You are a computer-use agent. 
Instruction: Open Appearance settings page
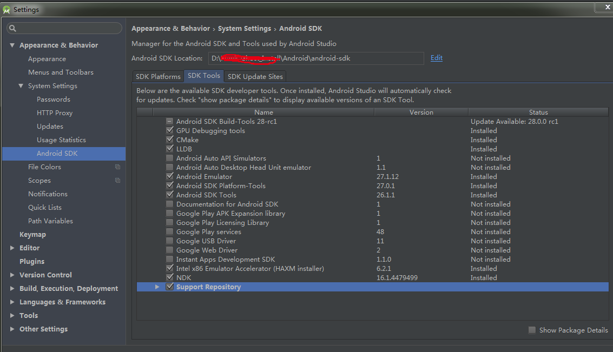click(x=47, y=59)
